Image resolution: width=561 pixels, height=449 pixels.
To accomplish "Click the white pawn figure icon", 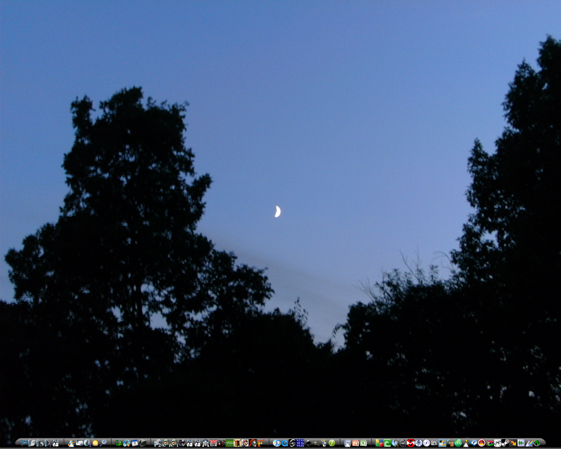I will tap(466, 444).
